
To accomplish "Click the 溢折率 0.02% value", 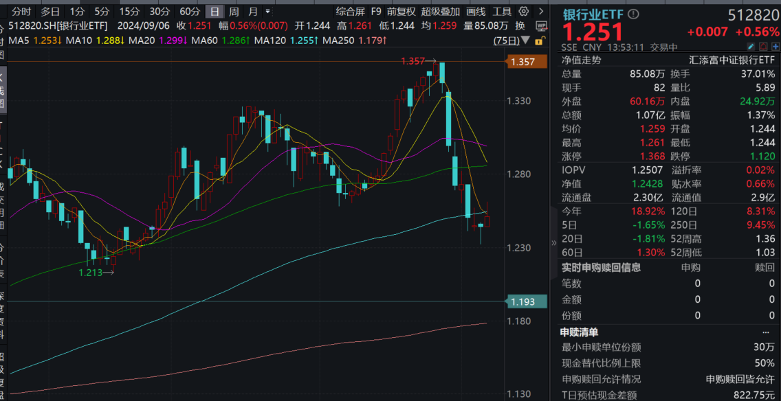I will (761, 170).
